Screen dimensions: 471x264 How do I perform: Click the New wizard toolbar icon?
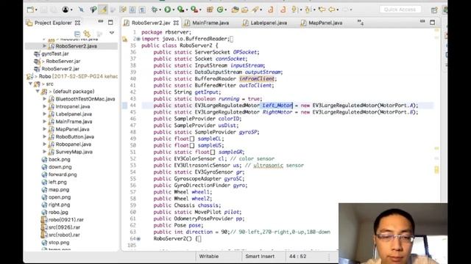[30, 10]
